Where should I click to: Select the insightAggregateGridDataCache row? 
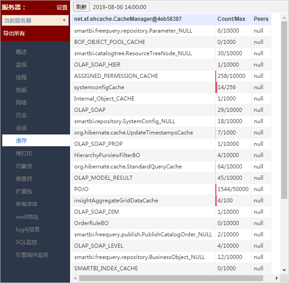click(x=171, y=200)
